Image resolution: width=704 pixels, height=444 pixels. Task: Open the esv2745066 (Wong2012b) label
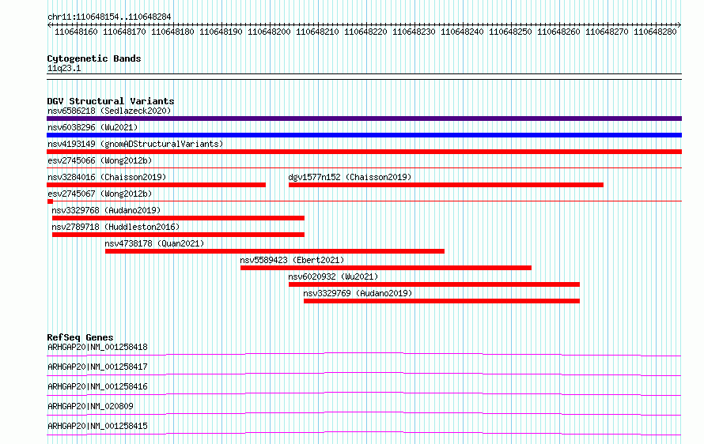[x=100, y=160]
